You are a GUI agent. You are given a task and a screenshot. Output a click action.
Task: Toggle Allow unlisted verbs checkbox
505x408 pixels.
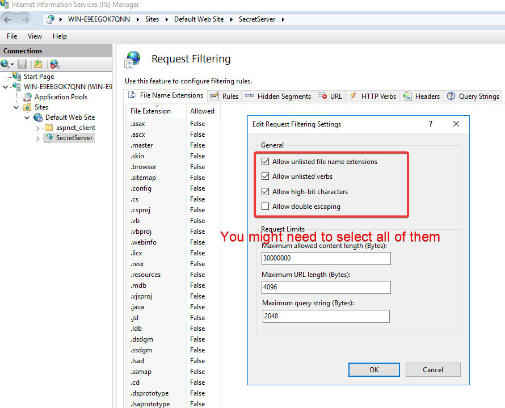(265, 176)
